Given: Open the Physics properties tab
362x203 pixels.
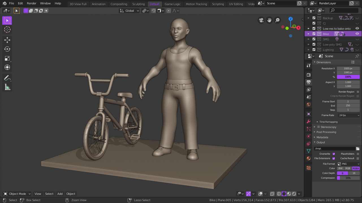Looking at the screenshot, I should [x=309, y=136].
